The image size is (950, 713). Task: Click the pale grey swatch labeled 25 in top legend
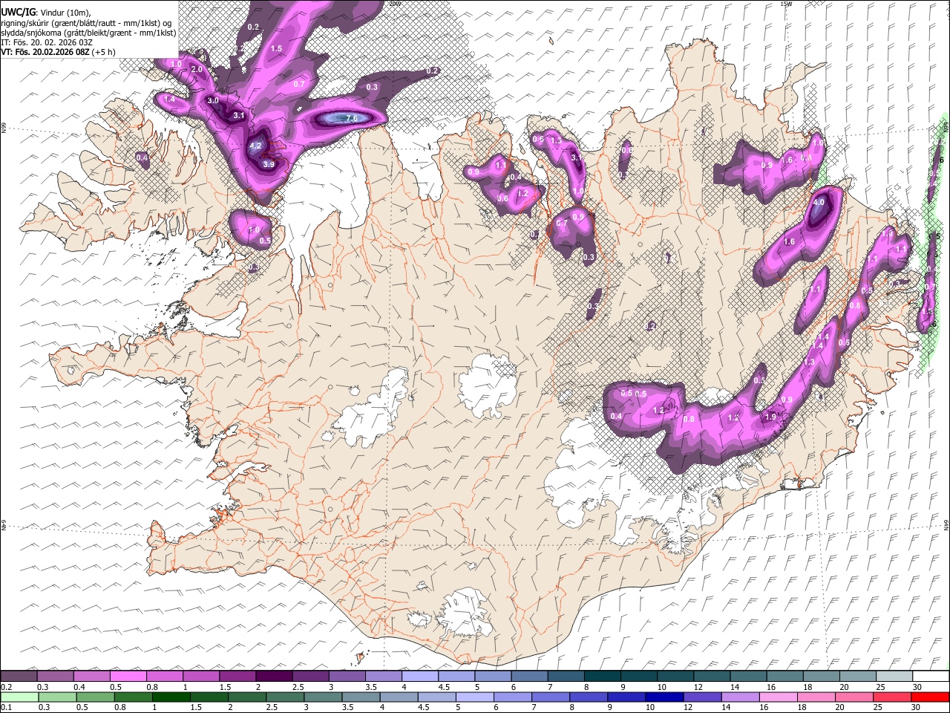pyautogui.click(x=894, y=677)
